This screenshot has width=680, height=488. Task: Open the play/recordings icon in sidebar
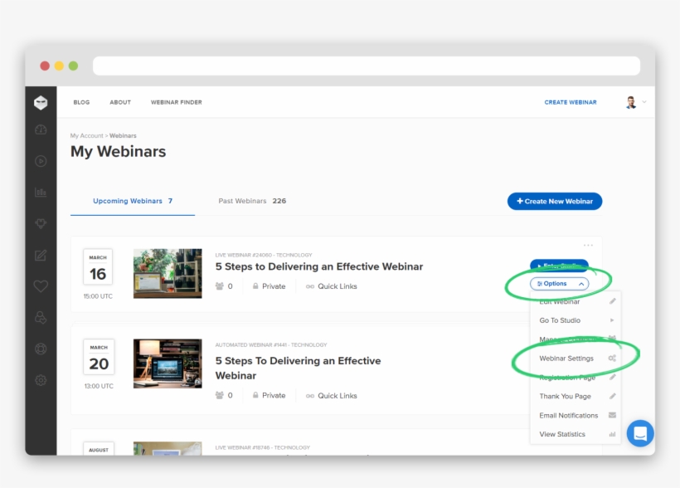click(x=40, y=160)
